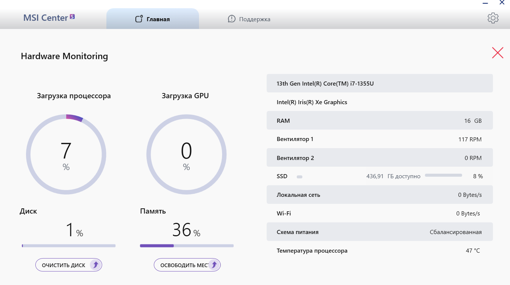Click the ОЧИСТИТЬ ДИСК button
510x285 pixels.
point(69,265)
